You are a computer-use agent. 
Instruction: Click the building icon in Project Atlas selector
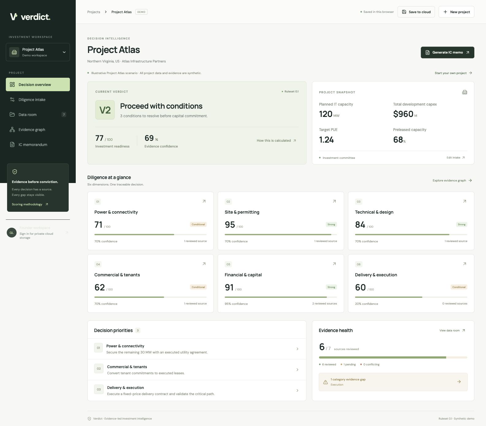point(14,52)
